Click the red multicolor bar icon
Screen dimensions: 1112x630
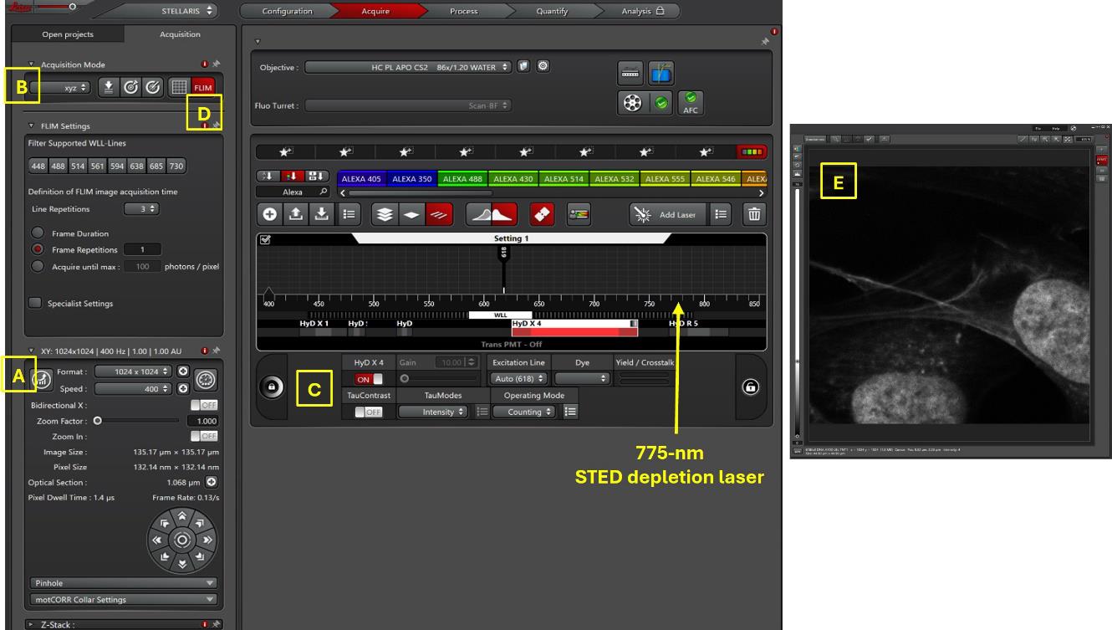click(x=752, y=152)
